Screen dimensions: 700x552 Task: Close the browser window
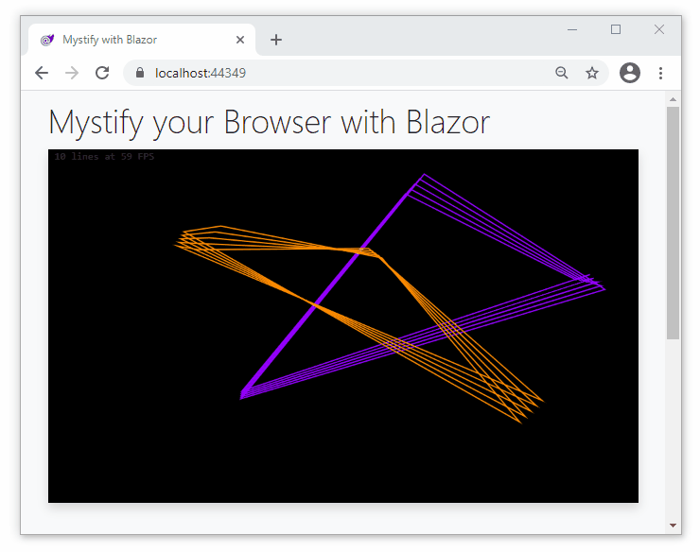659,30
